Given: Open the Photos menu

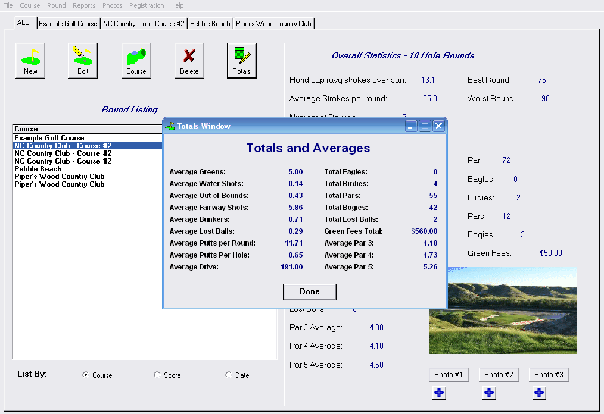Looking at the screenshot, I should [x=112, y=5].
